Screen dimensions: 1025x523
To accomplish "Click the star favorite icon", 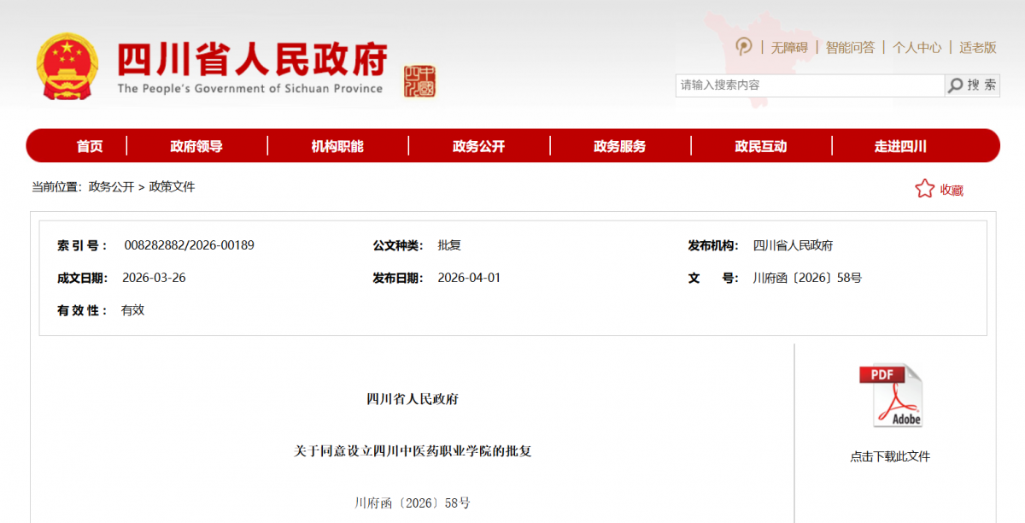I will [924, 189].
